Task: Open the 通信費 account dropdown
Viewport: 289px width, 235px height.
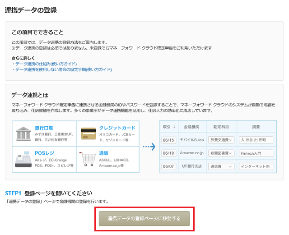Action: tap(221, 166)
